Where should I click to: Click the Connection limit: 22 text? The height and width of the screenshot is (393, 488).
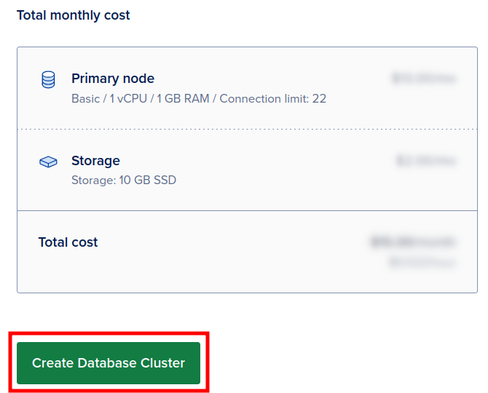(x=272, y=98)
